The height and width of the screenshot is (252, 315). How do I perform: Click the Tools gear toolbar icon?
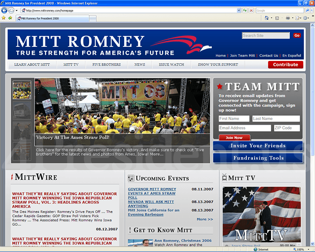[305, 18]
